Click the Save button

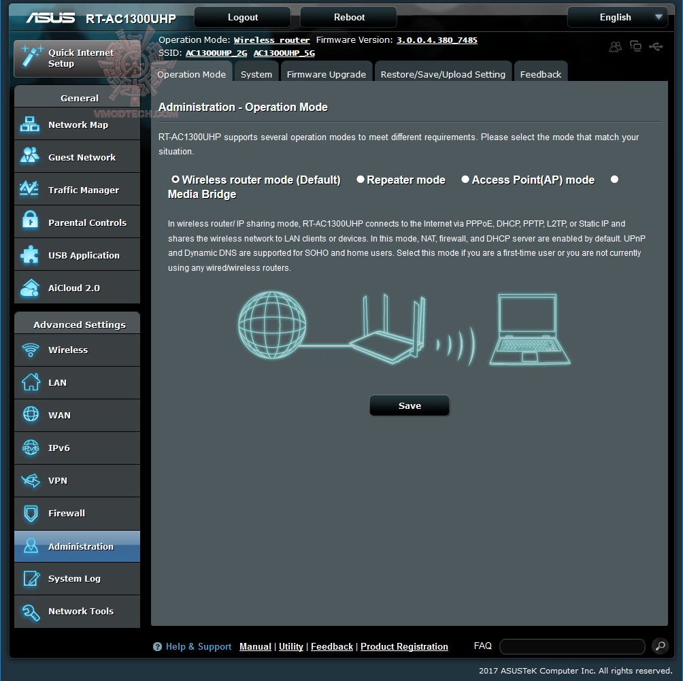tap(410, 405)
